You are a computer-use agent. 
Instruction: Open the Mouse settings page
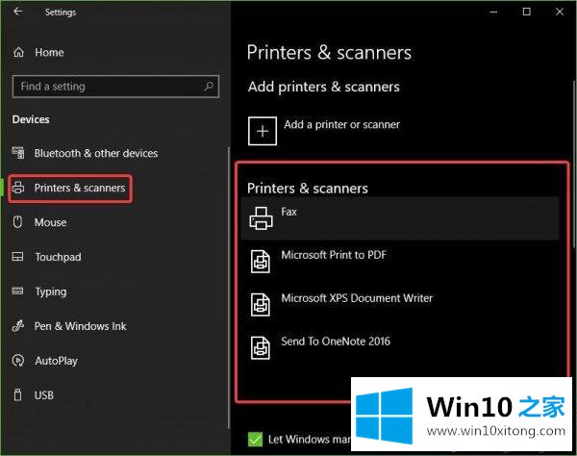tap(50, 222)
